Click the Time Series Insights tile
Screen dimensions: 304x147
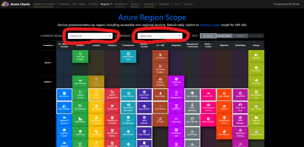(160, 69)
